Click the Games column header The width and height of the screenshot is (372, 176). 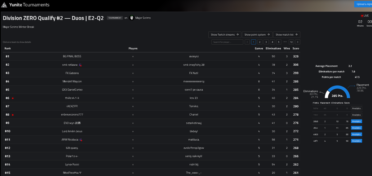coord(259,48)
